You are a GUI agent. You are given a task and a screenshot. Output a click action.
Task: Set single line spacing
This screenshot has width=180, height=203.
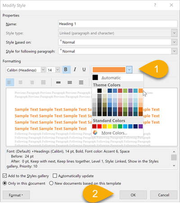[x=58, y=82]
